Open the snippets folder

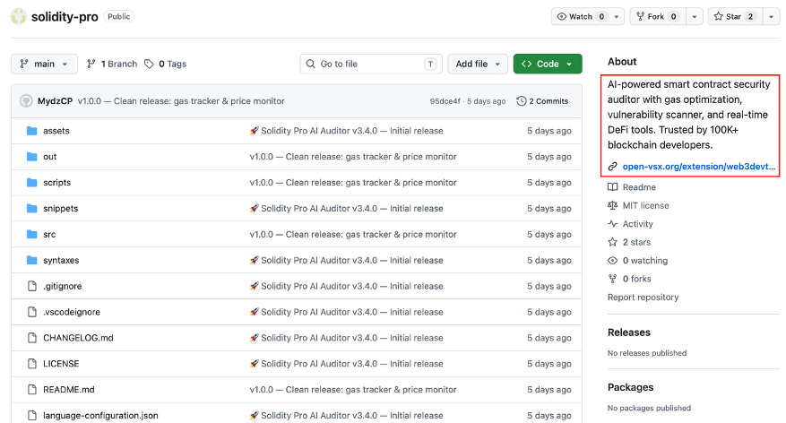click(61, 208)
